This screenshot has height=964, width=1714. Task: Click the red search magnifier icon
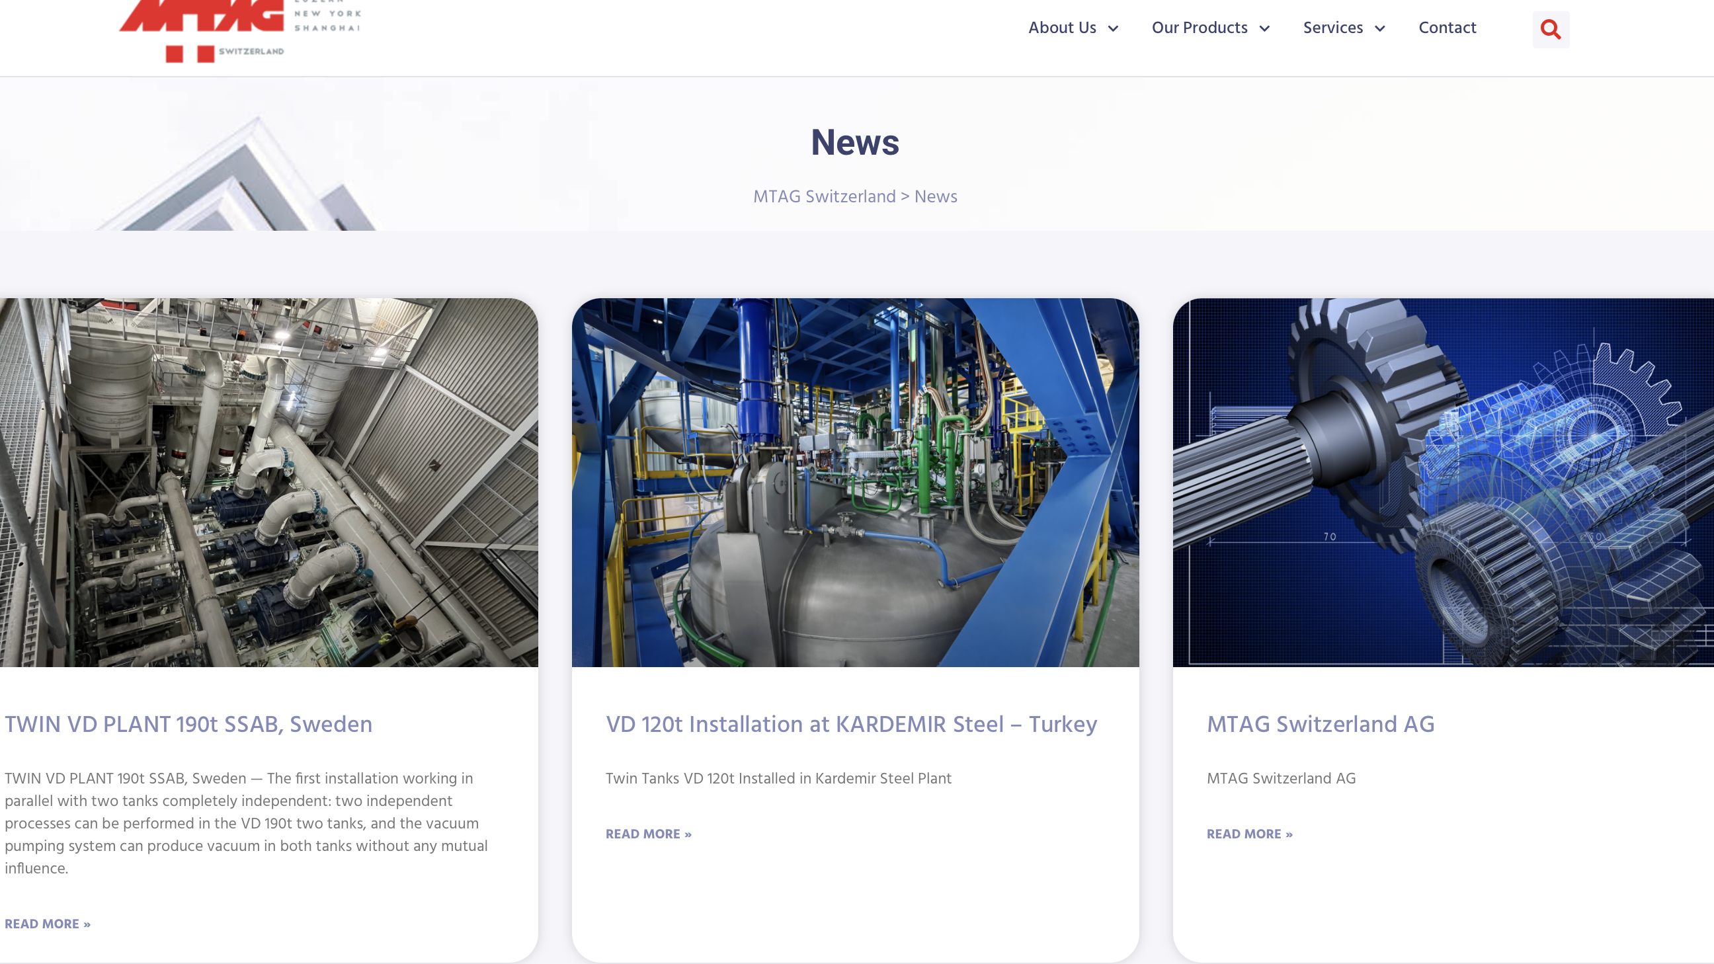(1550, 29)
